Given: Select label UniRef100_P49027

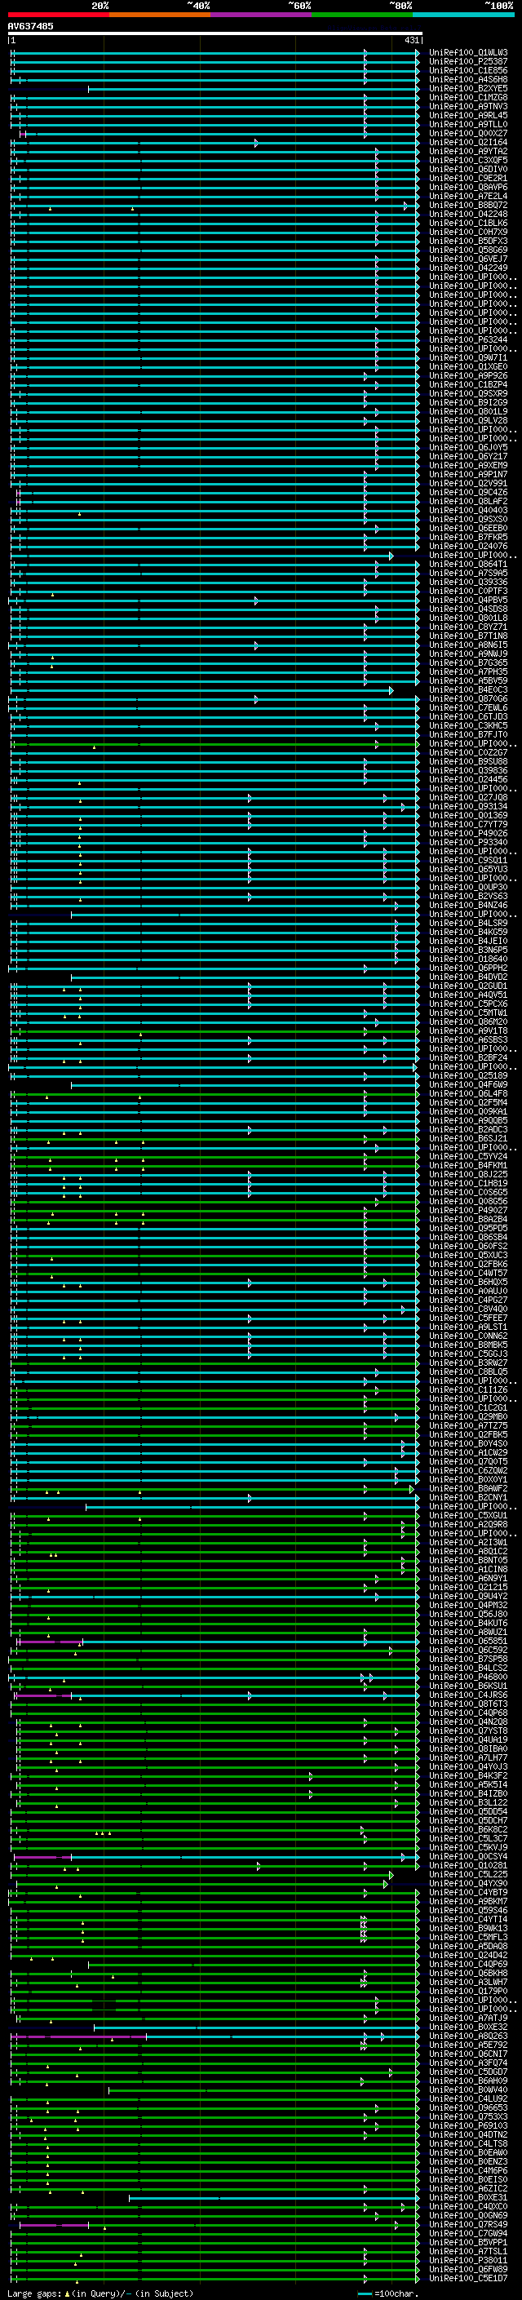Looking at the screenshot, I should click(x=468, y=1210).
